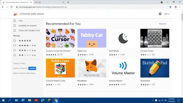
Task: Open the Tabby Cat extension thumbnail
Action: (x=92, y=38)
